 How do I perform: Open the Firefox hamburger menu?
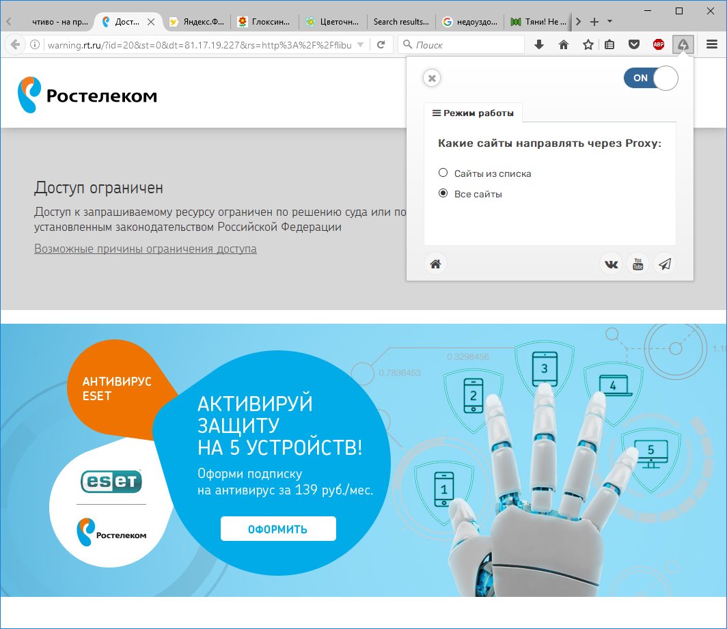pos(712,45)
